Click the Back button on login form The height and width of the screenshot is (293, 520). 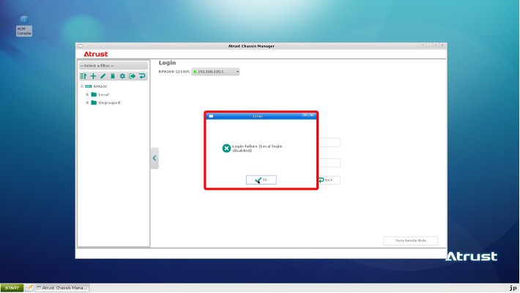pos(328,179)
